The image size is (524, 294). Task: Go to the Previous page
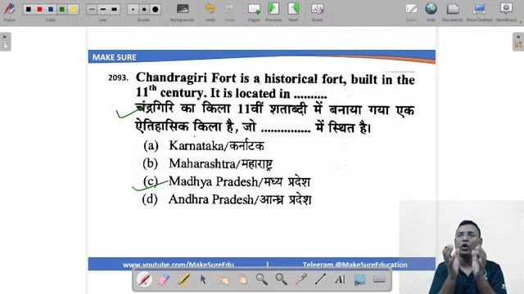(273, 12)
